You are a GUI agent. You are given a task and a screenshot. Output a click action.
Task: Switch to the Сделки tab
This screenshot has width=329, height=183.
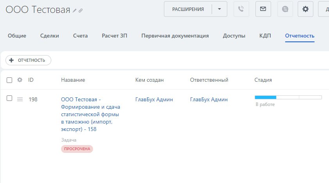pyautogui.click(x=50, y=36)
